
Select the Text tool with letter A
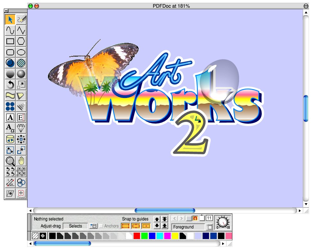click(x=10, y=117)
